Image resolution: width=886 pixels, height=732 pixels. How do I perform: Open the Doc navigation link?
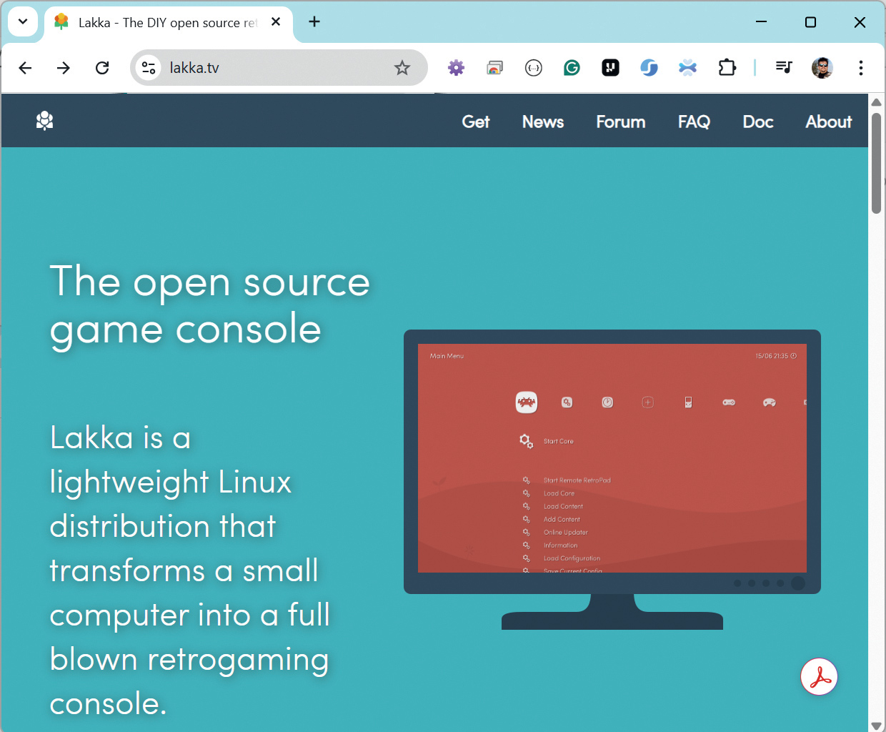tap(758, 122)
